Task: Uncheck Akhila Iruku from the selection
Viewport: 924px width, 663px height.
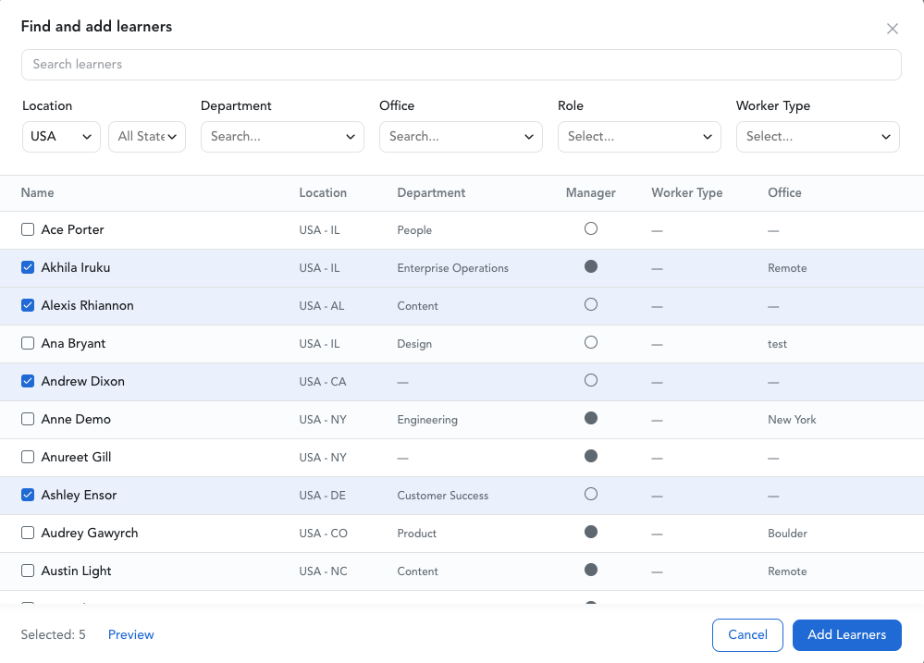Action: pyautogui.click(x=28, y=267)
